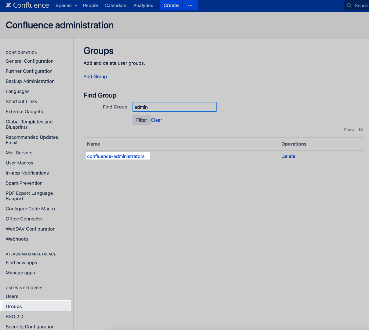Clear the group filter
The width and height of the screenshot is (369, 330).
156,120
